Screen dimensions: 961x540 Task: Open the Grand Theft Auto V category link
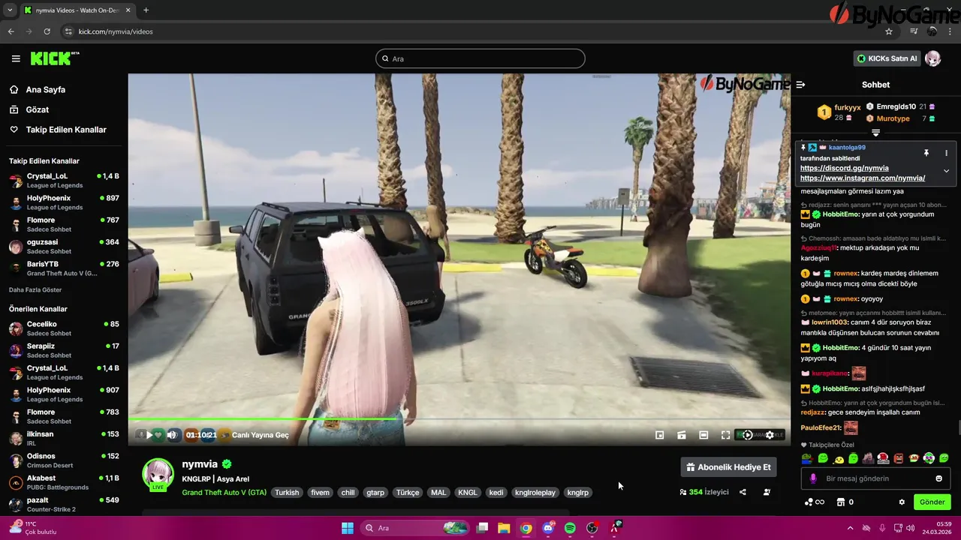[x=224, y=493]
